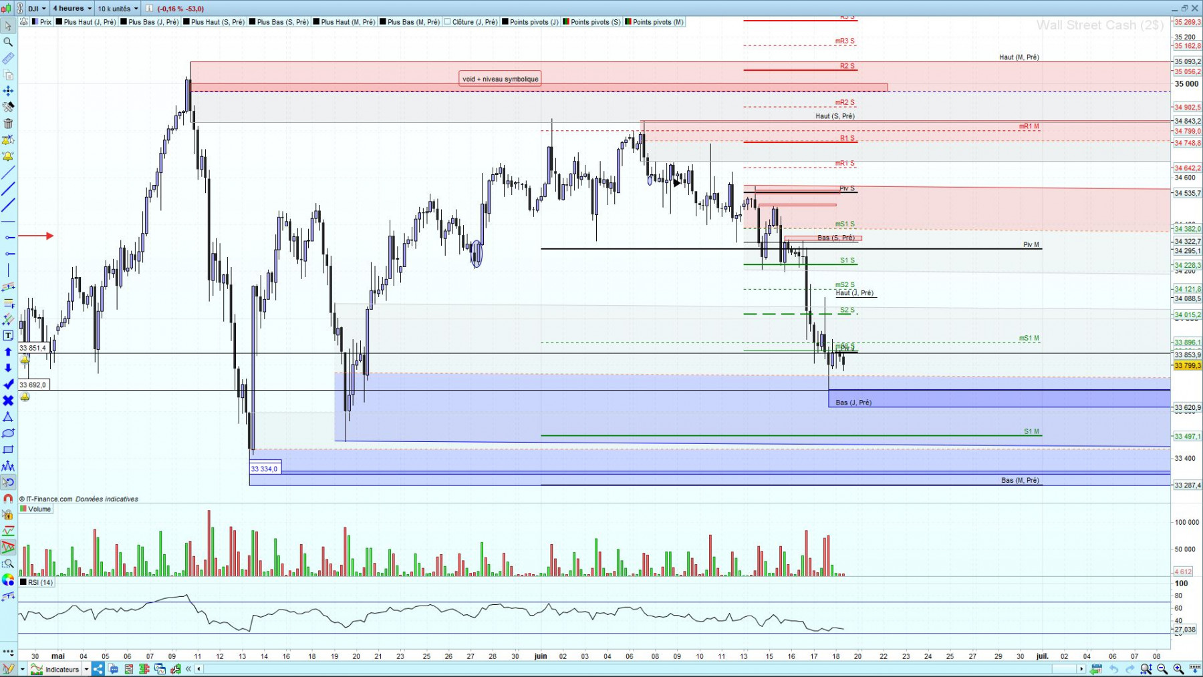Click the undo arrow at bottom-right
The image size is (1203, 677).
coord(1114,669)
